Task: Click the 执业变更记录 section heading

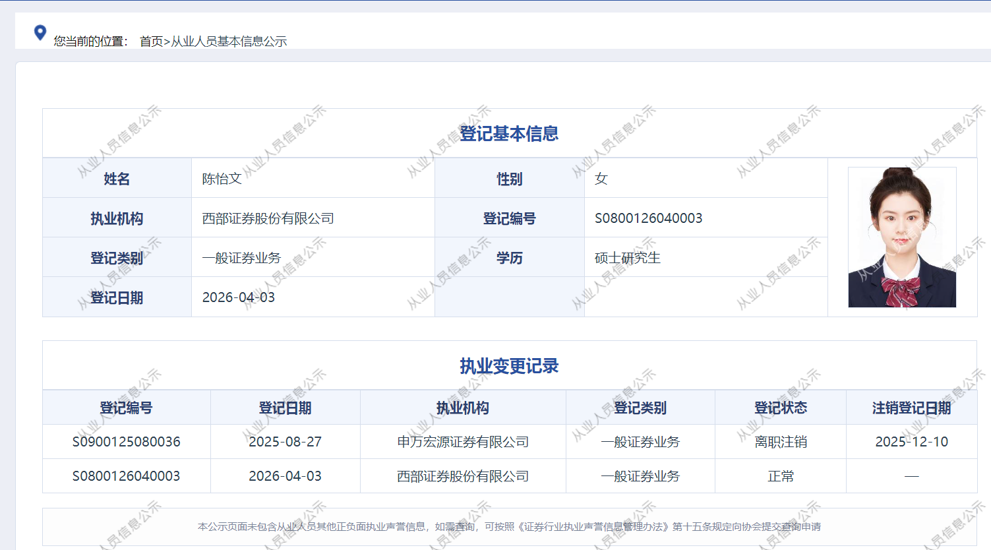Action: (x=509, y=366)
